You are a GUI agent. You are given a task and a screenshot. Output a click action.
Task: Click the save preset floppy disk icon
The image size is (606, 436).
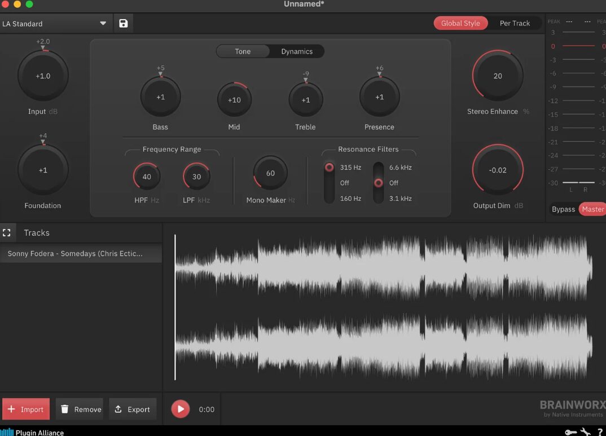124,23
